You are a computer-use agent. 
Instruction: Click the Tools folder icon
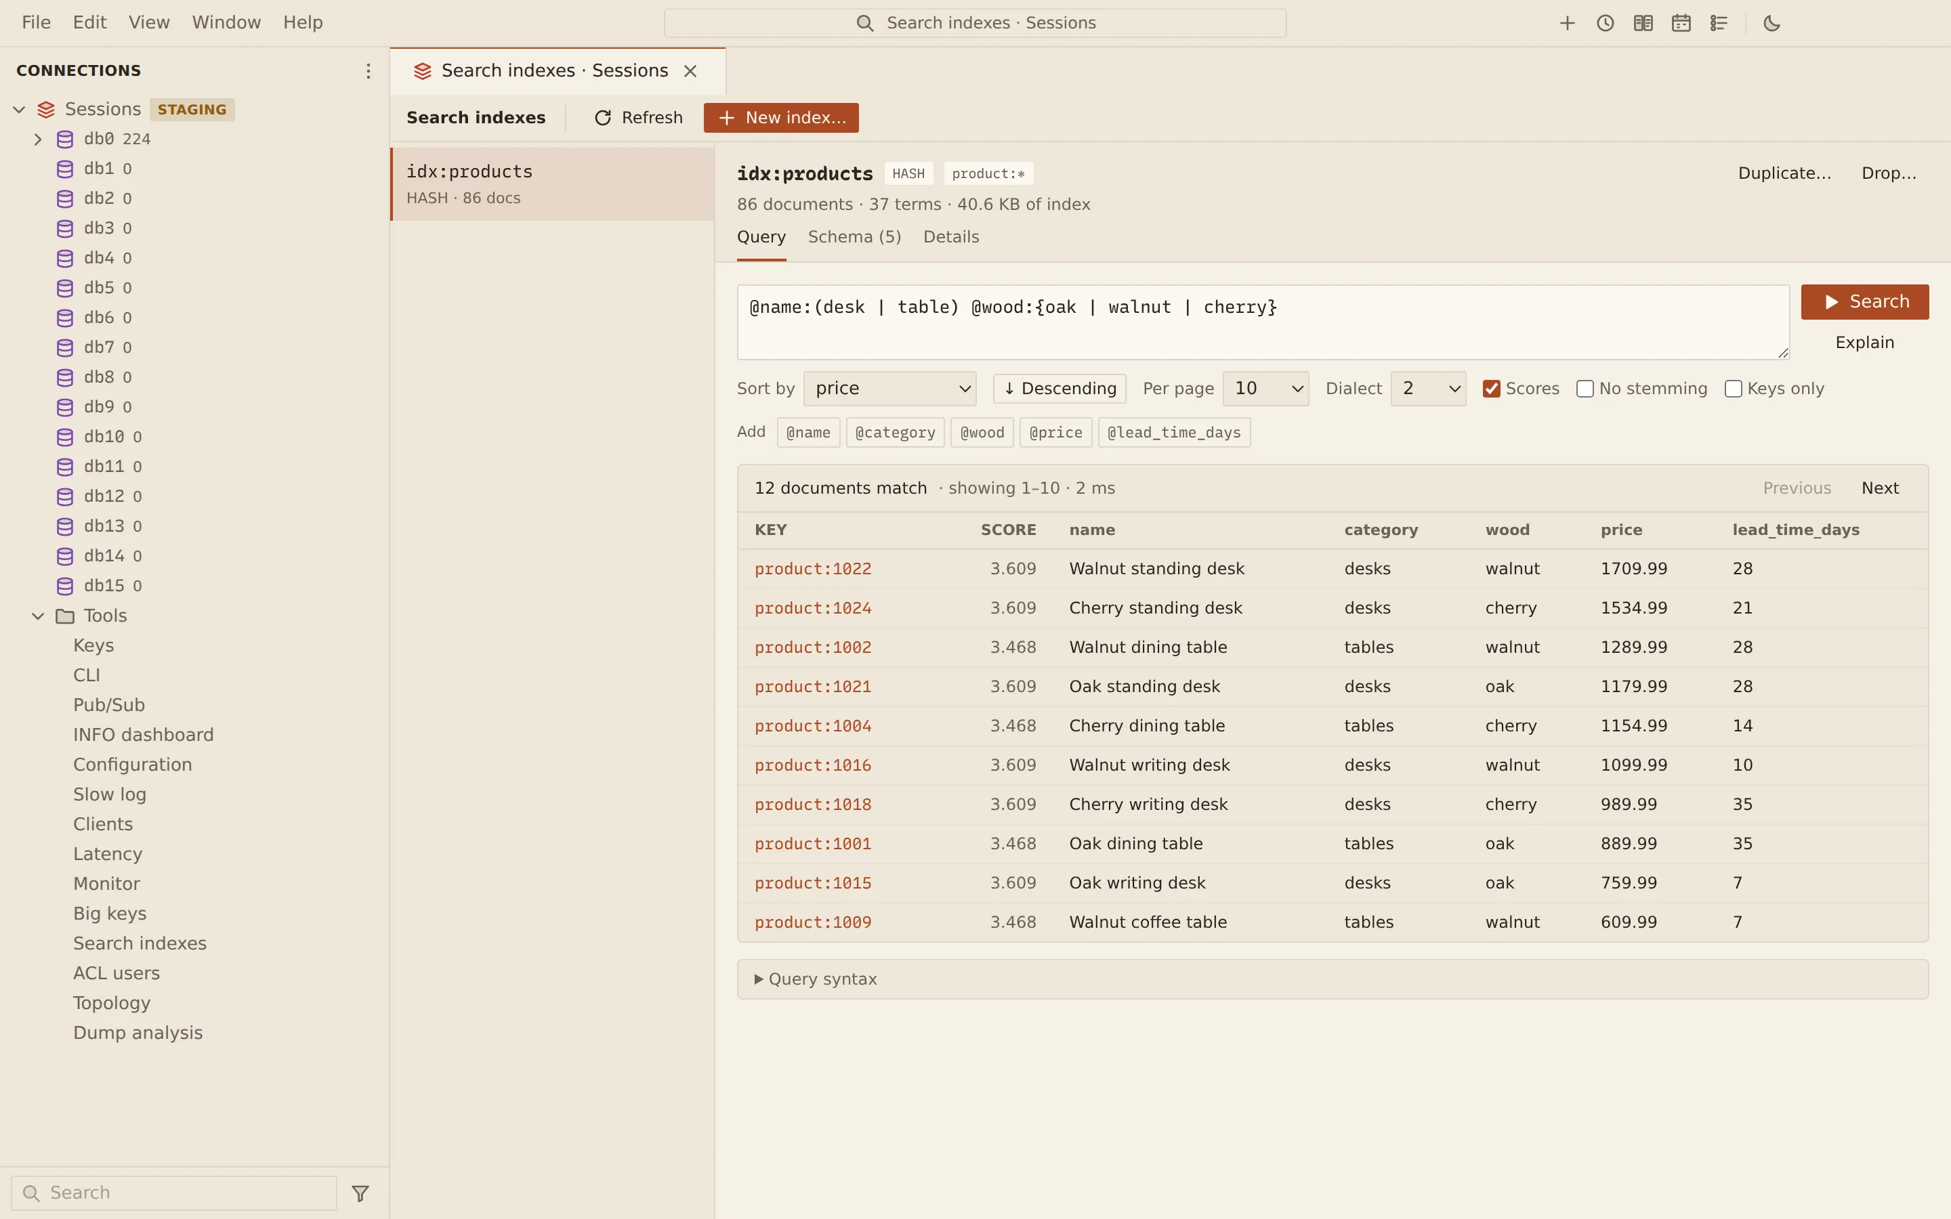point(65,616)
